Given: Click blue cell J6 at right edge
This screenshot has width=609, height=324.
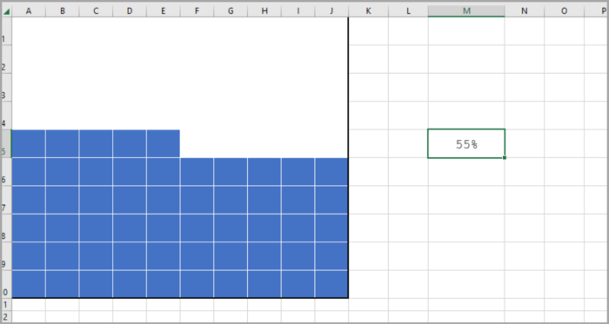Looking at the screenshot, I should click(331, 172).
